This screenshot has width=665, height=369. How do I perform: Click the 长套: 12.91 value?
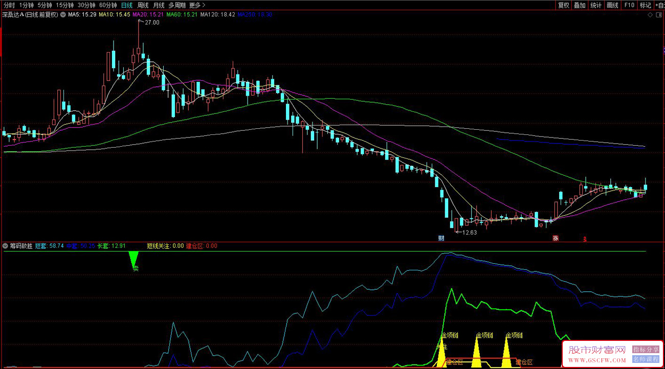[x=112, y=246]
